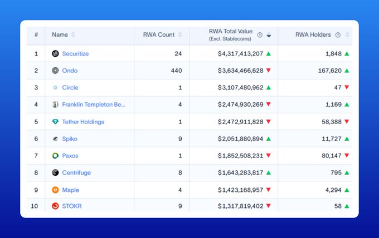Click the green up arrow beside holders 167,620
This screenshot has width=379, height=238.
point(347,71)
